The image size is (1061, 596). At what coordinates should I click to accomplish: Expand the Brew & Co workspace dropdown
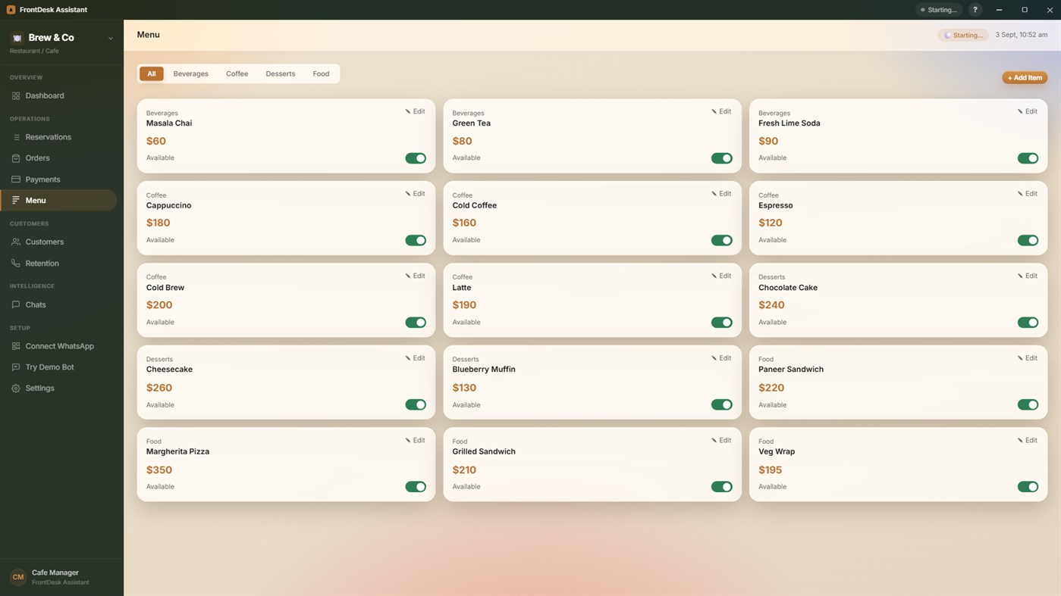(111, 38)
